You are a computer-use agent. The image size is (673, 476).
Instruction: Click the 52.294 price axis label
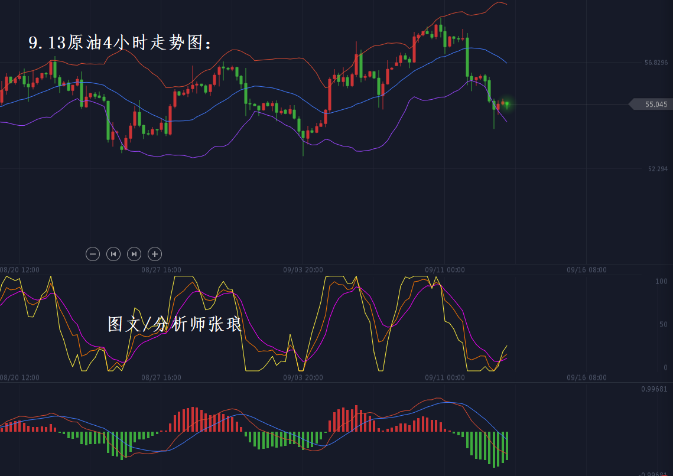click(658, 169)
